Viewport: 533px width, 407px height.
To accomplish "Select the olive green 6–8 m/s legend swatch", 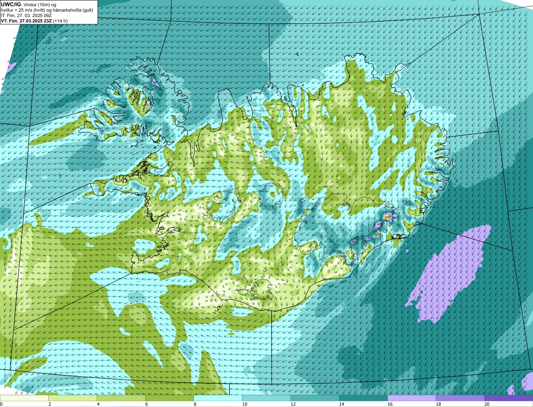I will (170, 398).
